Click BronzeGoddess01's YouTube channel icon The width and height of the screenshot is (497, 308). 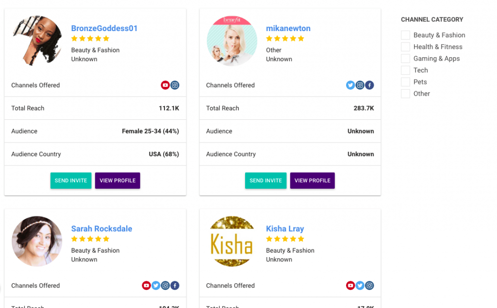165,85
